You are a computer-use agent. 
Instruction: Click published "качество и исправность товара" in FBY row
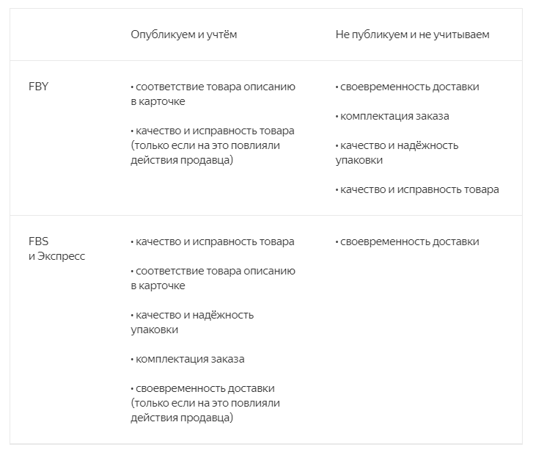click(x=213, y=131)
